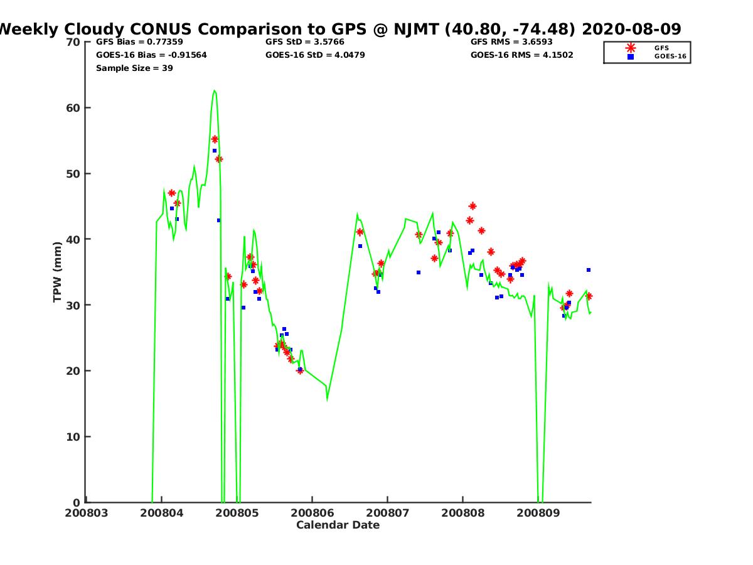Click the plot title mentioning NJMT
Viewport: 753px width, 565px height.
pos(339,30)
